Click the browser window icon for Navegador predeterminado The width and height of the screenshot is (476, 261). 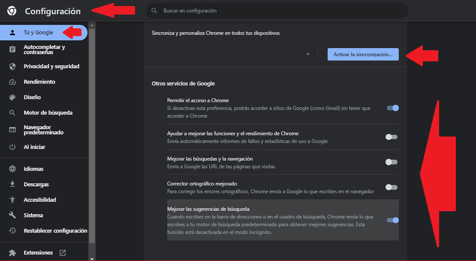[12, 130]
